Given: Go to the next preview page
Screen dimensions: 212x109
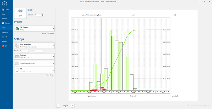Looking at the screenshot, I should (73, 106).
